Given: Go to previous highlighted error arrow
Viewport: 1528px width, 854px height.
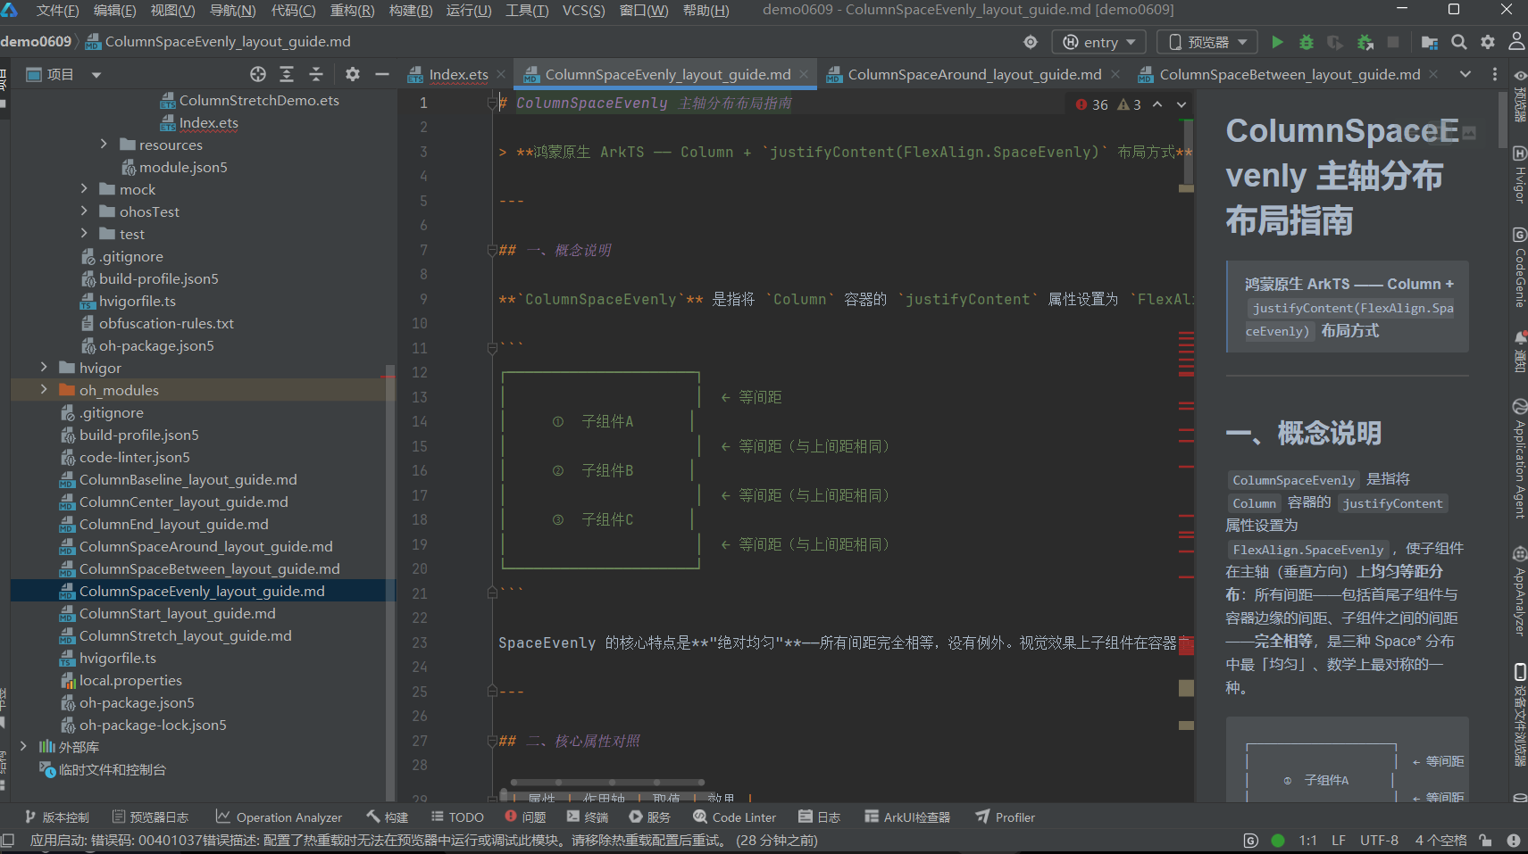Looking at the screenshot, I should [1157, 104].
